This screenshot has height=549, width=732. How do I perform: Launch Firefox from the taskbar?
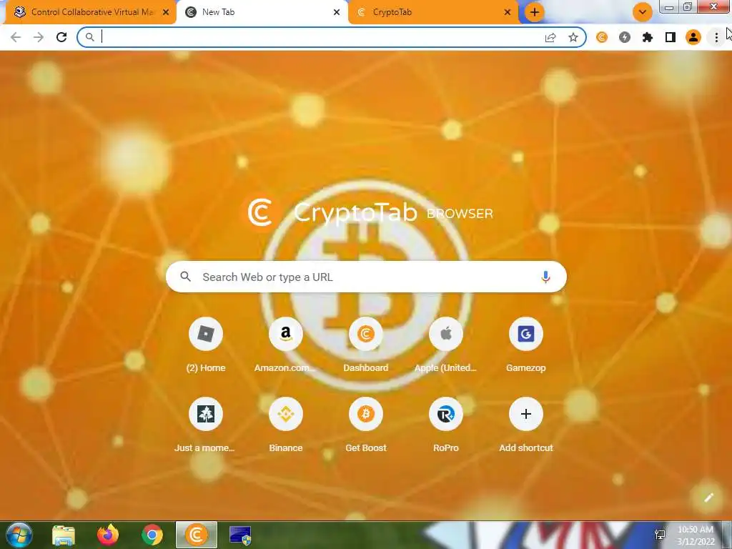point(108,535)
